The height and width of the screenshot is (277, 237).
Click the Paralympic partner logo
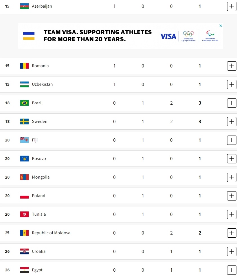click(x=210, y=36)
